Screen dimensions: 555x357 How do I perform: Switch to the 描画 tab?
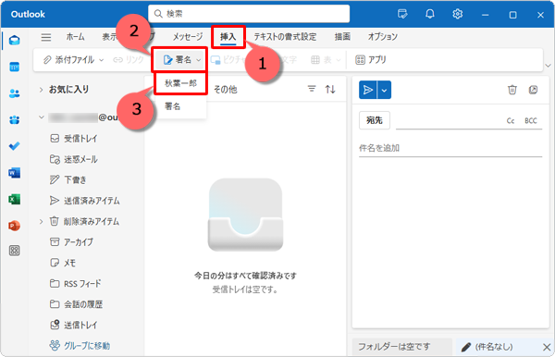coord(342,37)
